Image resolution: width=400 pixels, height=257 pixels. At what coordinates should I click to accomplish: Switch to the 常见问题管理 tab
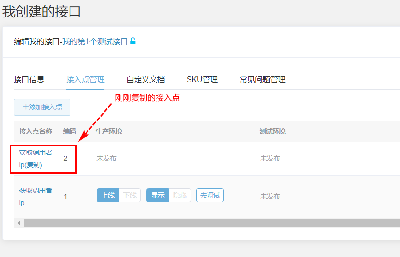pos(262,80)
